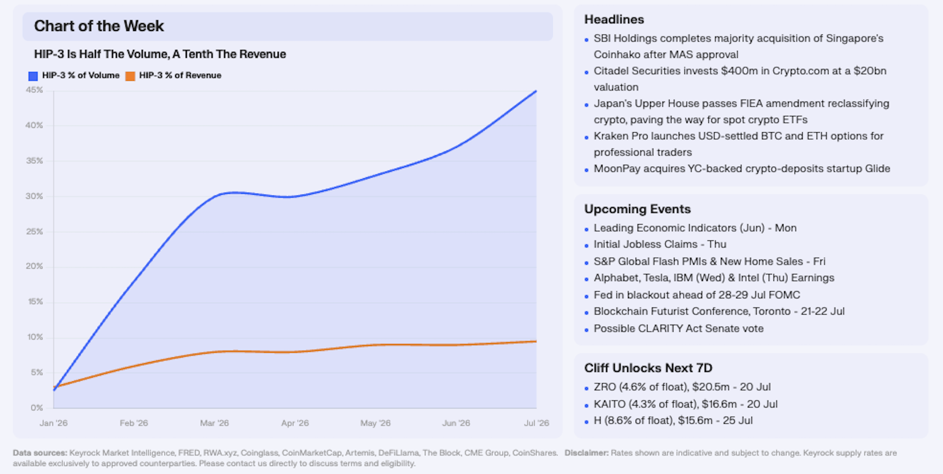This screenshot has width=943, height=474.
Task: Click the 'Data sources:' footer label
Action: pos(40,453)
